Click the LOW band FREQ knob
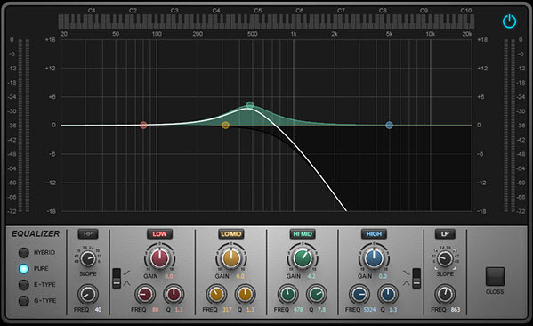Viewport: 533px width, 326px height. coord(145,294)
